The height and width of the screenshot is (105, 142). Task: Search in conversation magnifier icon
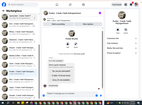(x=126, y=30)
